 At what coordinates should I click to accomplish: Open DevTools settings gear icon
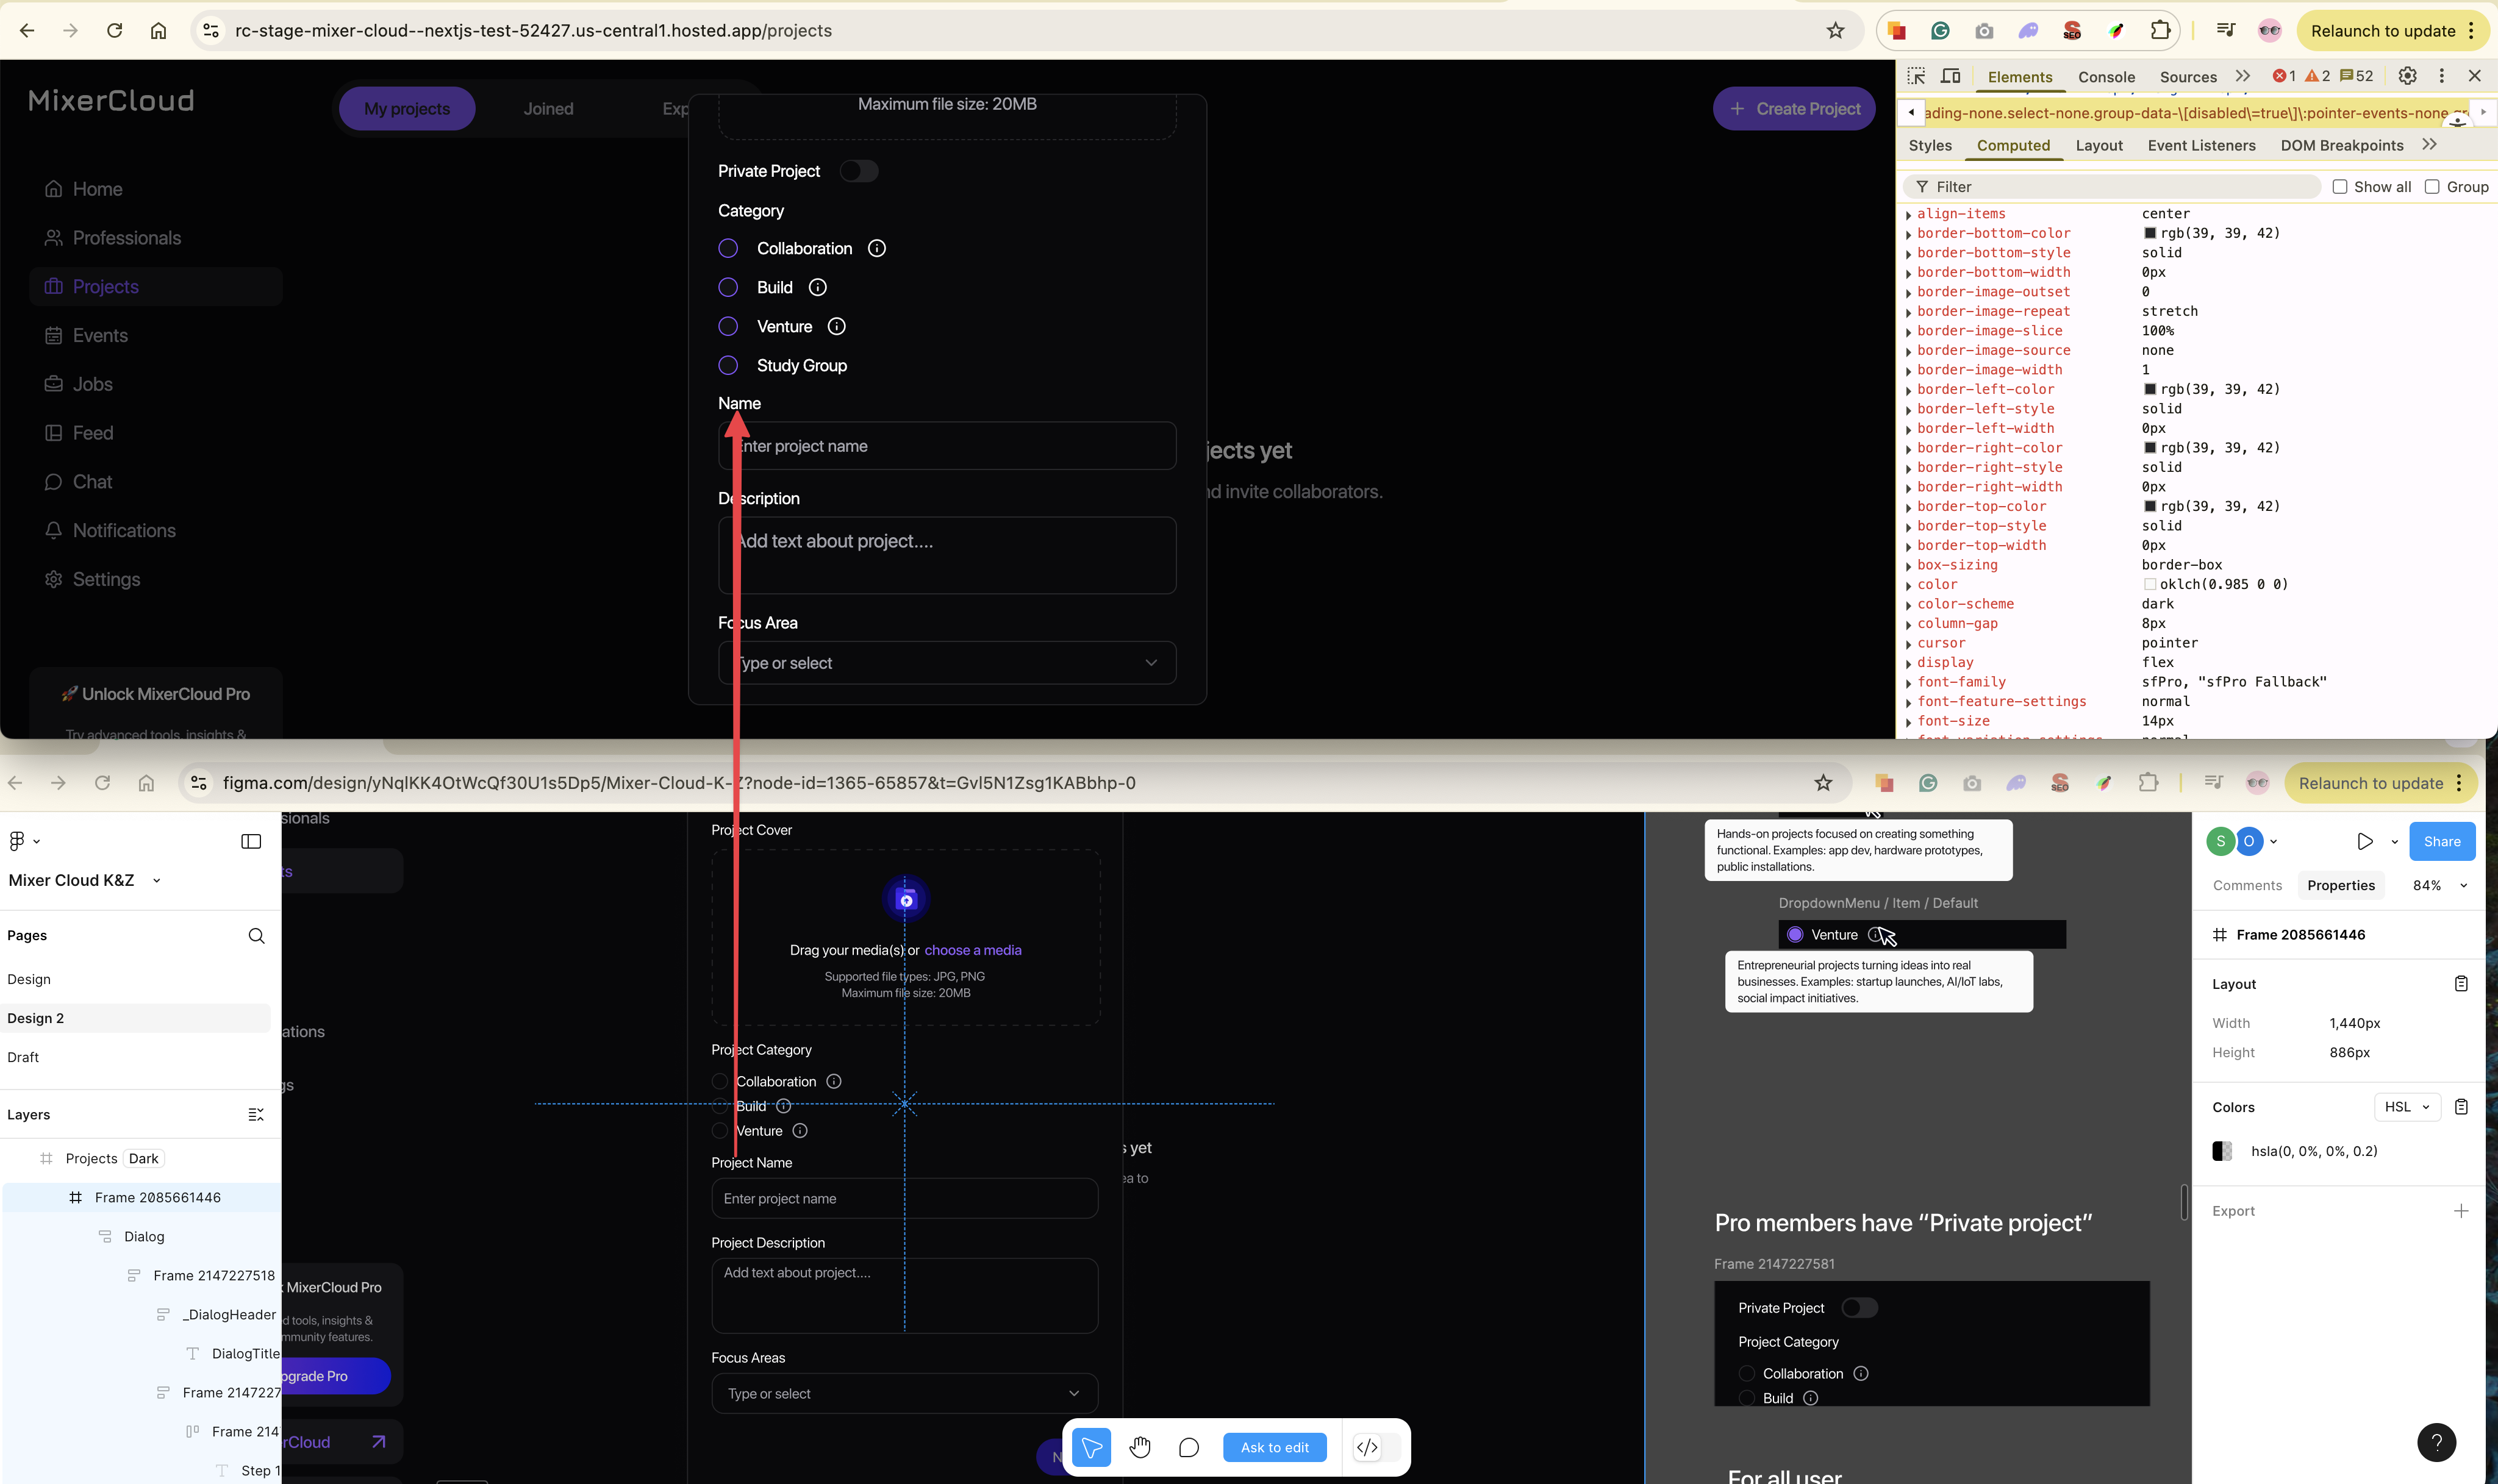pyautogui.click(x=2407, y=76)
